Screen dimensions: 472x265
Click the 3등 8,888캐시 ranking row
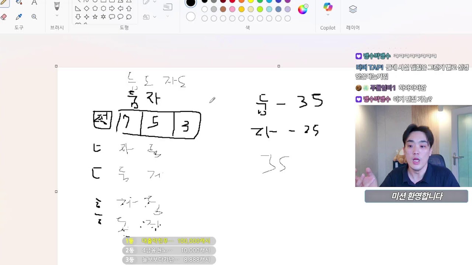pos(169,260)
